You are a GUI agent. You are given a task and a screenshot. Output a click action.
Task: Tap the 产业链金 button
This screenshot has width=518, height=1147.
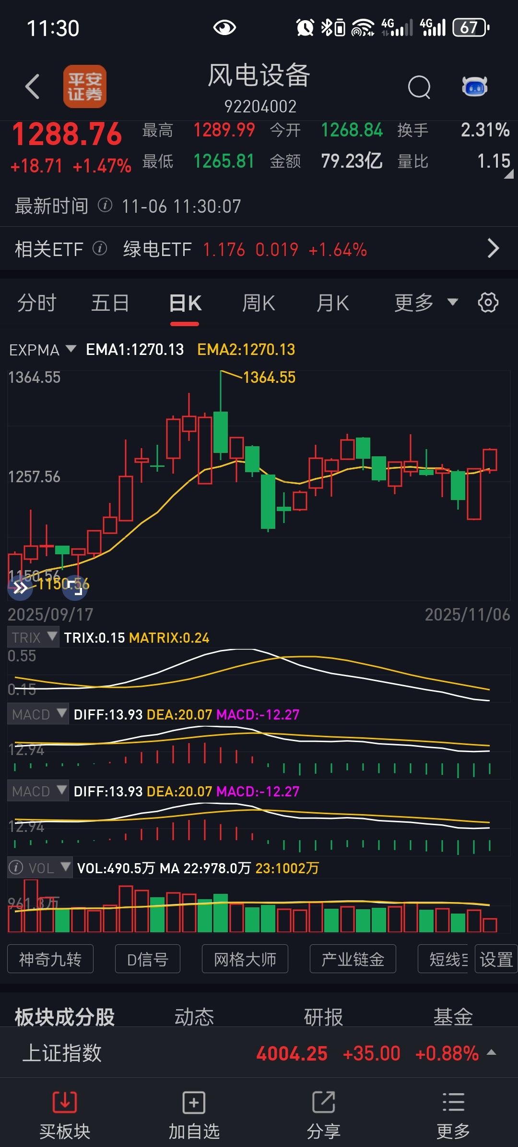pos(353,959)
